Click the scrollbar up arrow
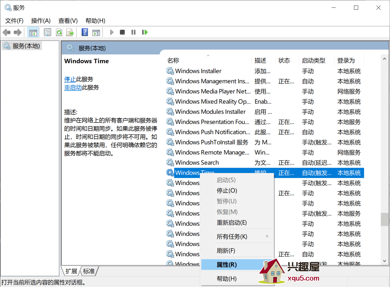Image resolution: width=390 pixels, height=287 pixels. point(384,59)
